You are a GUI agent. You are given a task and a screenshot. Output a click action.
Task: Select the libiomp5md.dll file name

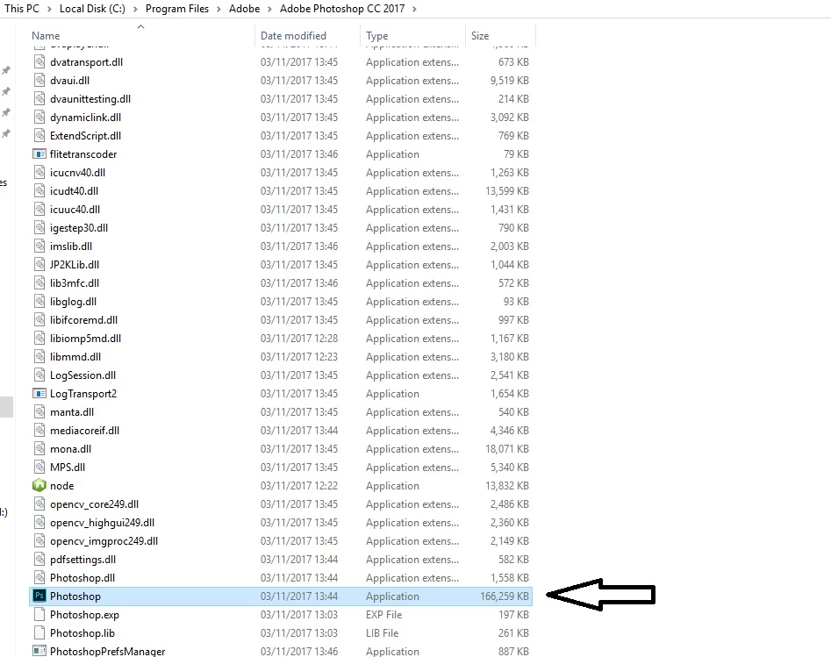(x=85, y=338)
